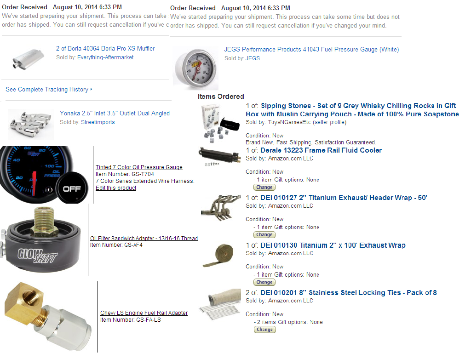Viewport: 471px width, 353px height.
Task: Open the JEGS seller link
Action: coord(253,58)
